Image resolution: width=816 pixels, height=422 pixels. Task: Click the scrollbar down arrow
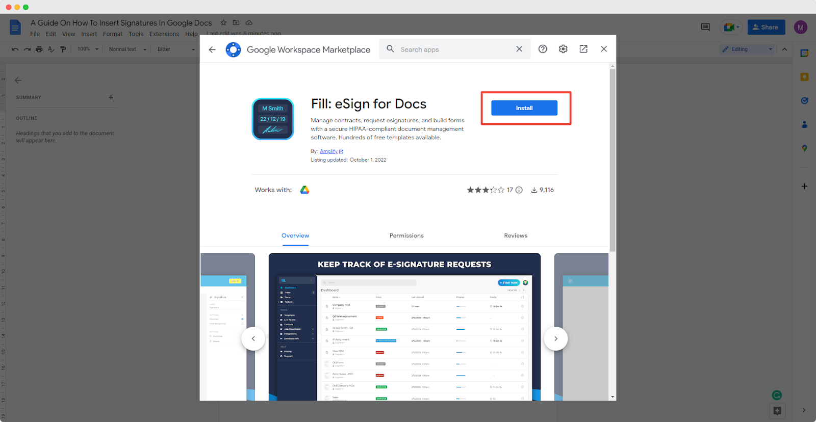(x=613, y=397)
